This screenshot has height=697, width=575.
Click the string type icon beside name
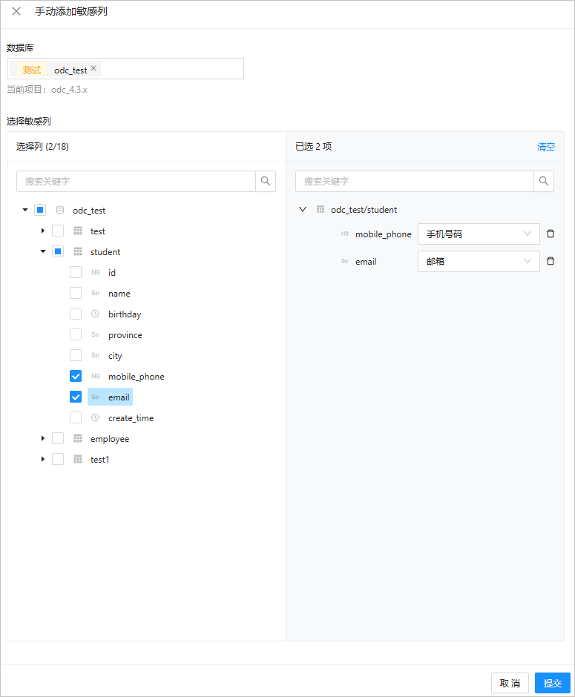96,293
